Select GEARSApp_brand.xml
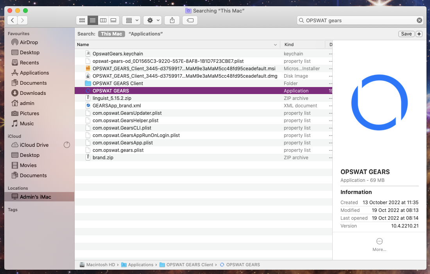The height and width of the screenshot is (274, 430). point(204,105)
